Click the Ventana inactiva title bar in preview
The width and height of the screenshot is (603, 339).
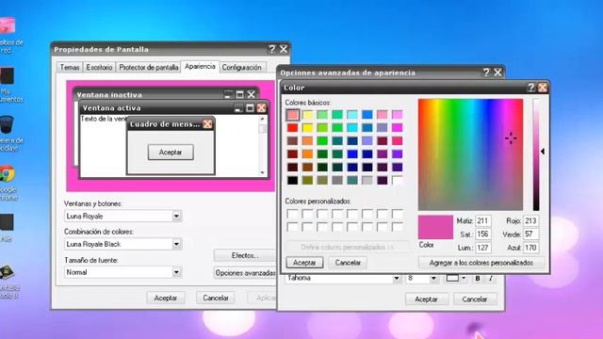point(166,94)
